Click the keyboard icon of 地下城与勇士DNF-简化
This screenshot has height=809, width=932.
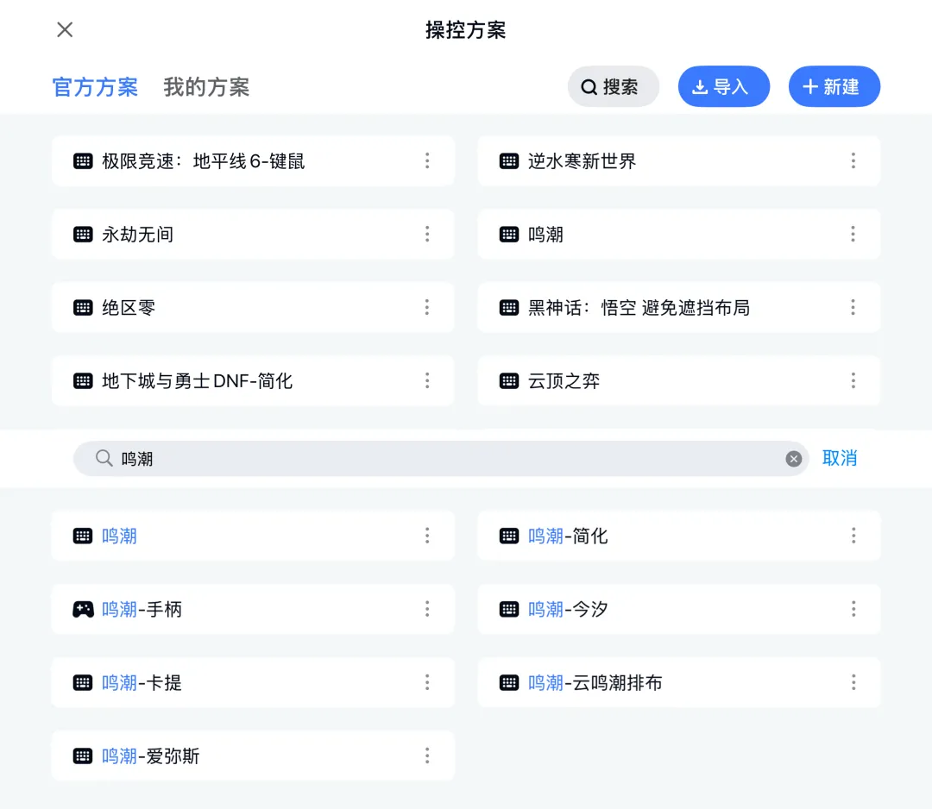tap(83, 380)
